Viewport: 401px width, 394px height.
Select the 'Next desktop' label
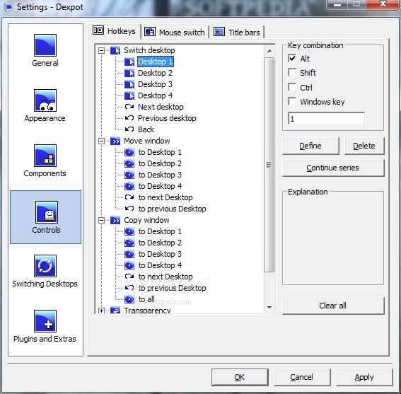point(161,107)
